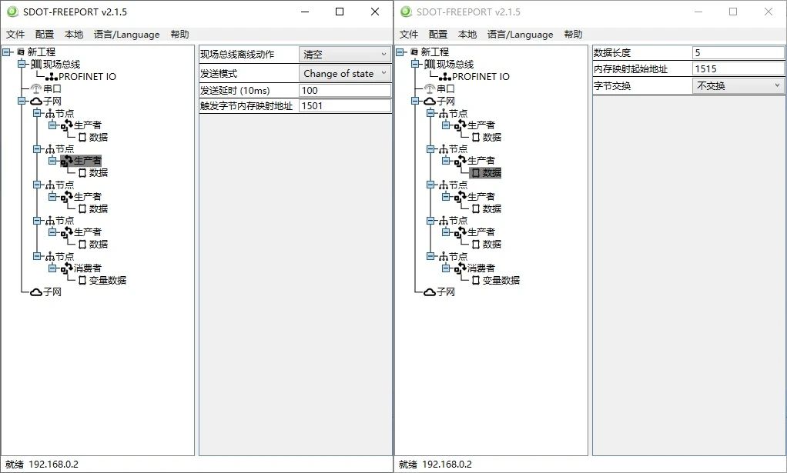Select the PROFINET IO label in the left window
787x473 pixels.
pyautogui.click(x=87, y=77)
